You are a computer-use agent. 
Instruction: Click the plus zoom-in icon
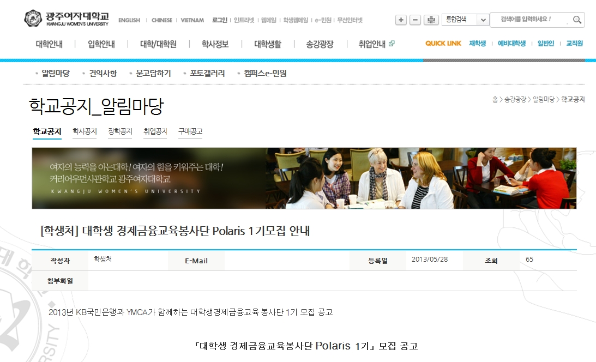coord(401,20)
